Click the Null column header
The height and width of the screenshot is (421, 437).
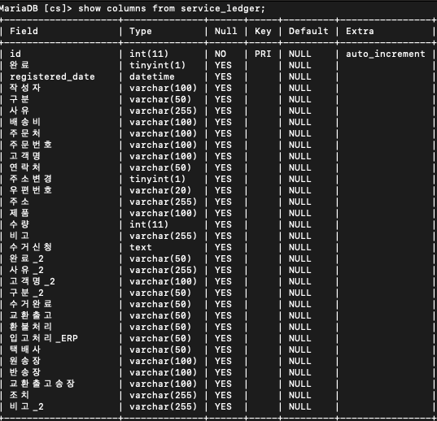click(x=226, y=31)
